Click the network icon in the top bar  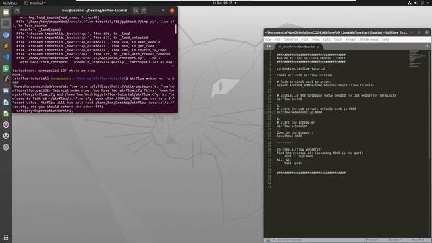[410, 3]
